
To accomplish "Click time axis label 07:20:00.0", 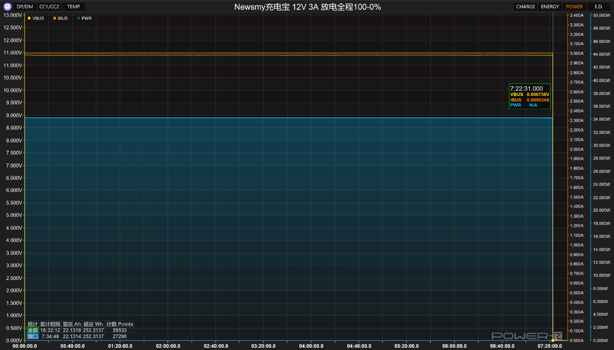I will 550,346.
